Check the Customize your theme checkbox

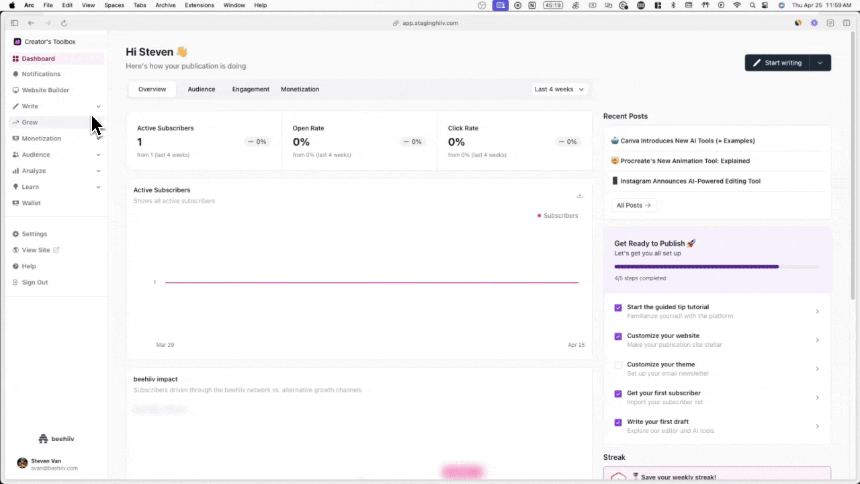point(618,365)
